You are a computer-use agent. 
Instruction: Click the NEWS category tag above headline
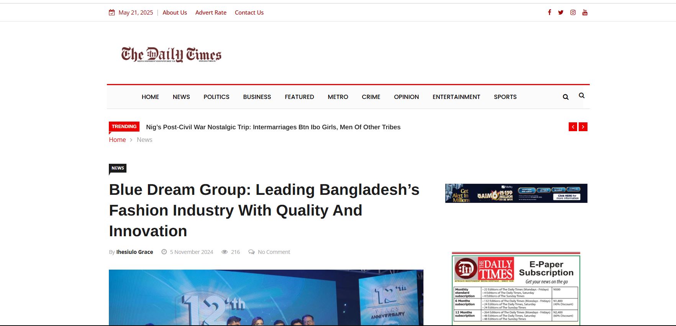point(118,168)
